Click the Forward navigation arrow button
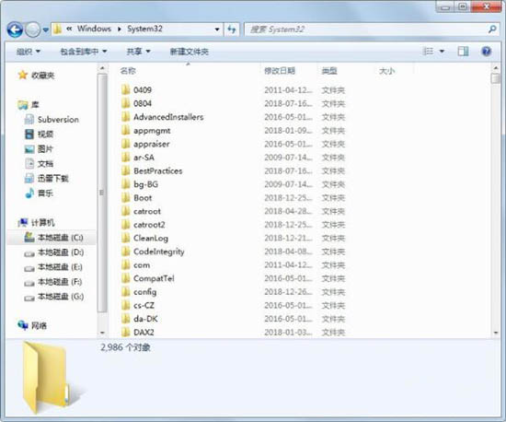This screenshot has height=422, width=506. point(32,30)
